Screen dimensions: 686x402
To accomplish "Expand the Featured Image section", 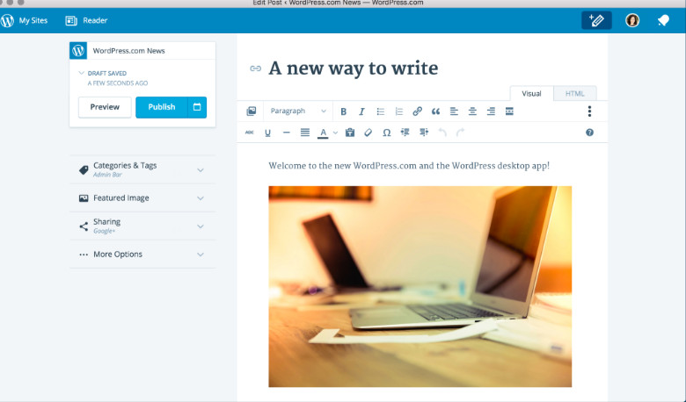I will (142, 197).
